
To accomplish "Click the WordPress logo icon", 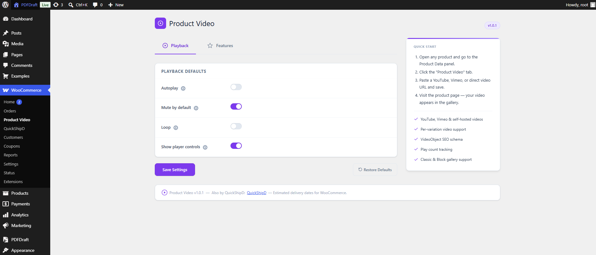I will 5,5.
